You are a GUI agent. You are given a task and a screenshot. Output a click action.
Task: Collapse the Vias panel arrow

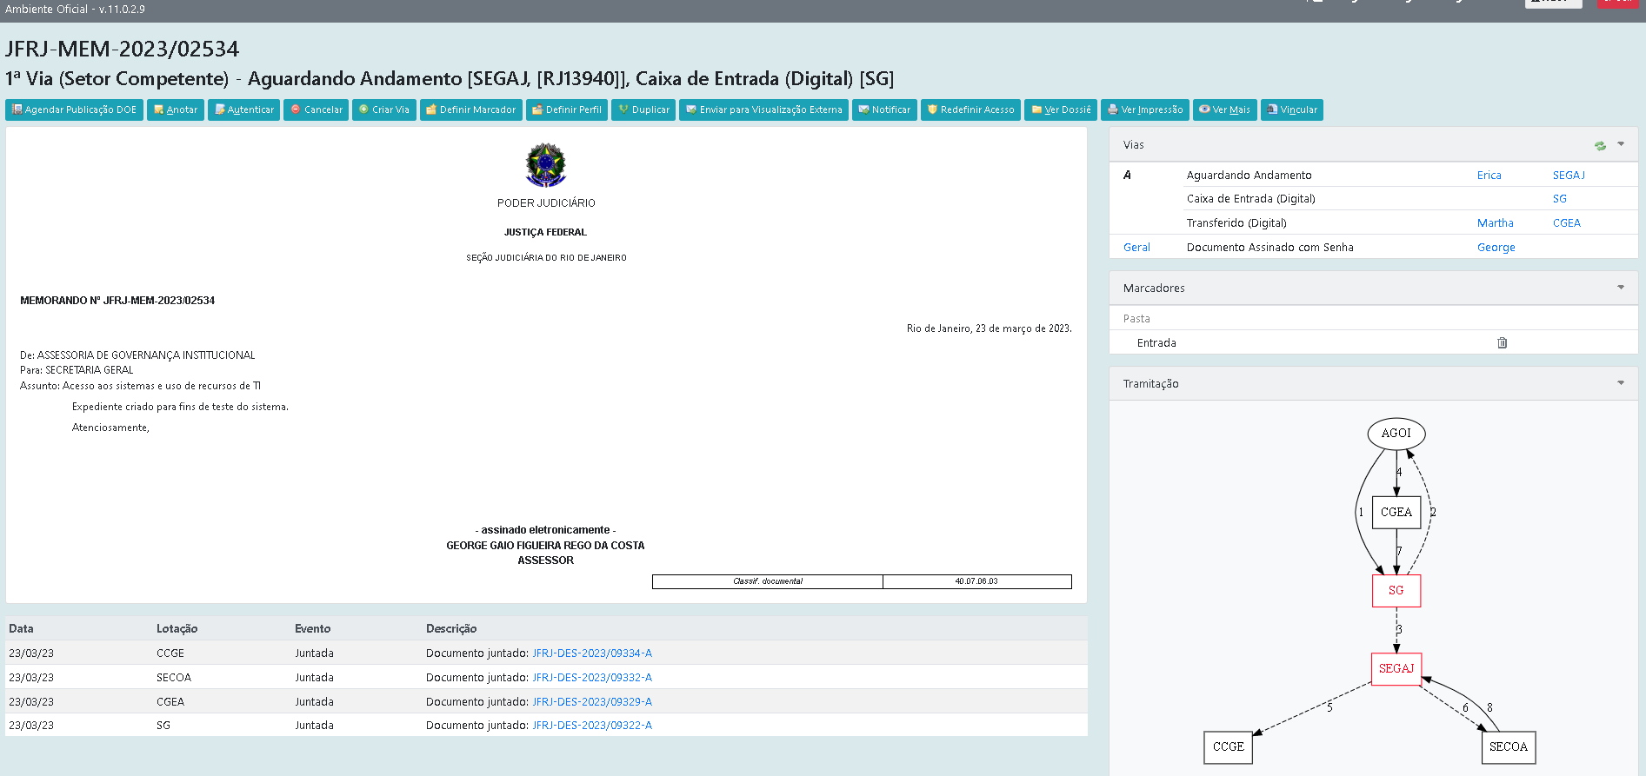1621,144
